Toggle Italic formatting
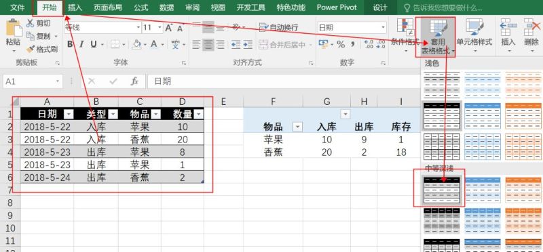 pos(81,44)
